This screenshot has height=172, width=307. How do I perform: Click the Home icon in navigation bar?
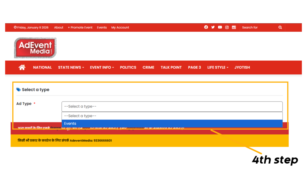[22, 67]
